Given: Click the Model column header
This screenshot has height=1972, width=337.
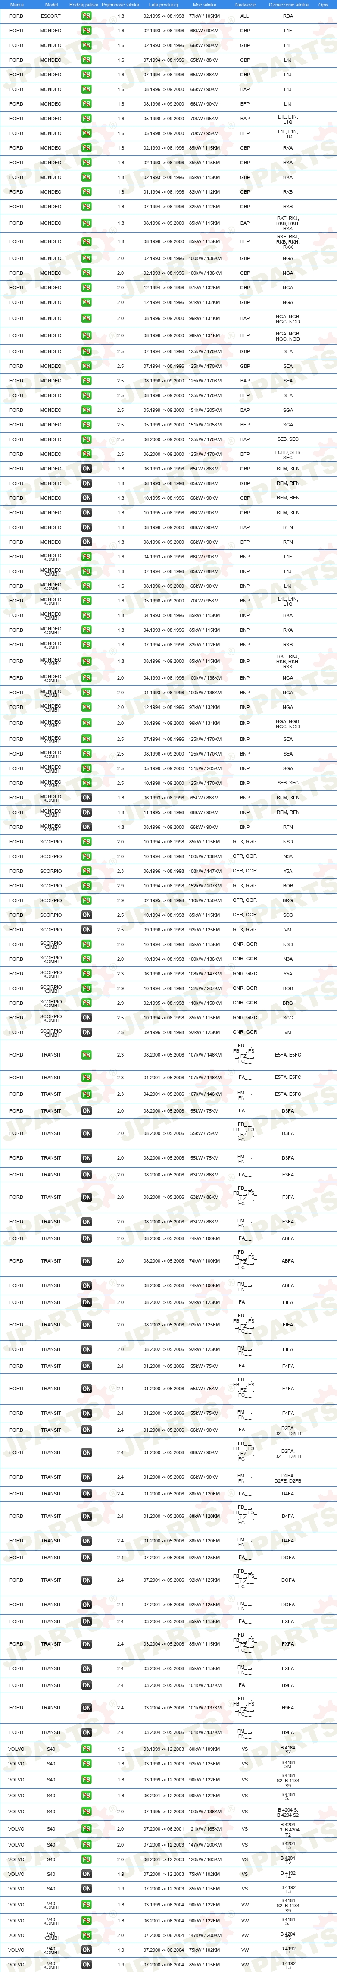Looking at the screenshot, I should [50, 5].
